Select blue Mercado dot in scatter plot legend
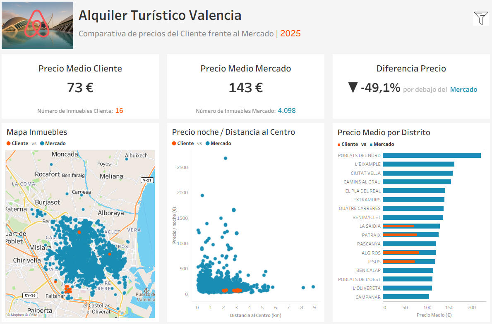This screenshot has width=492, height=324. pyautogui.click(x=207, y=143)
